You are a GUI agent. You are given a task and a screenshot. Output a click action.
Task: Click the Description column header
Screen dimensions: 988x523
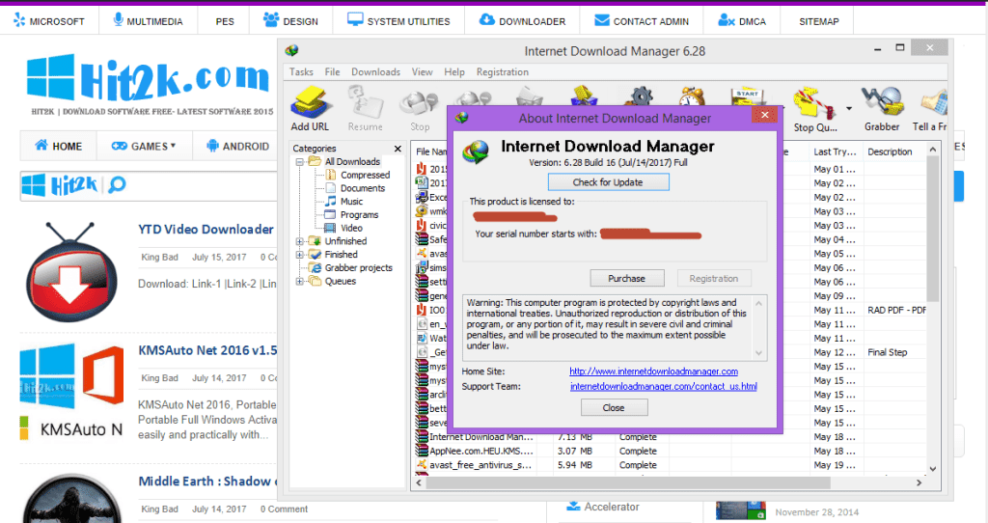(x=890, y=151)
